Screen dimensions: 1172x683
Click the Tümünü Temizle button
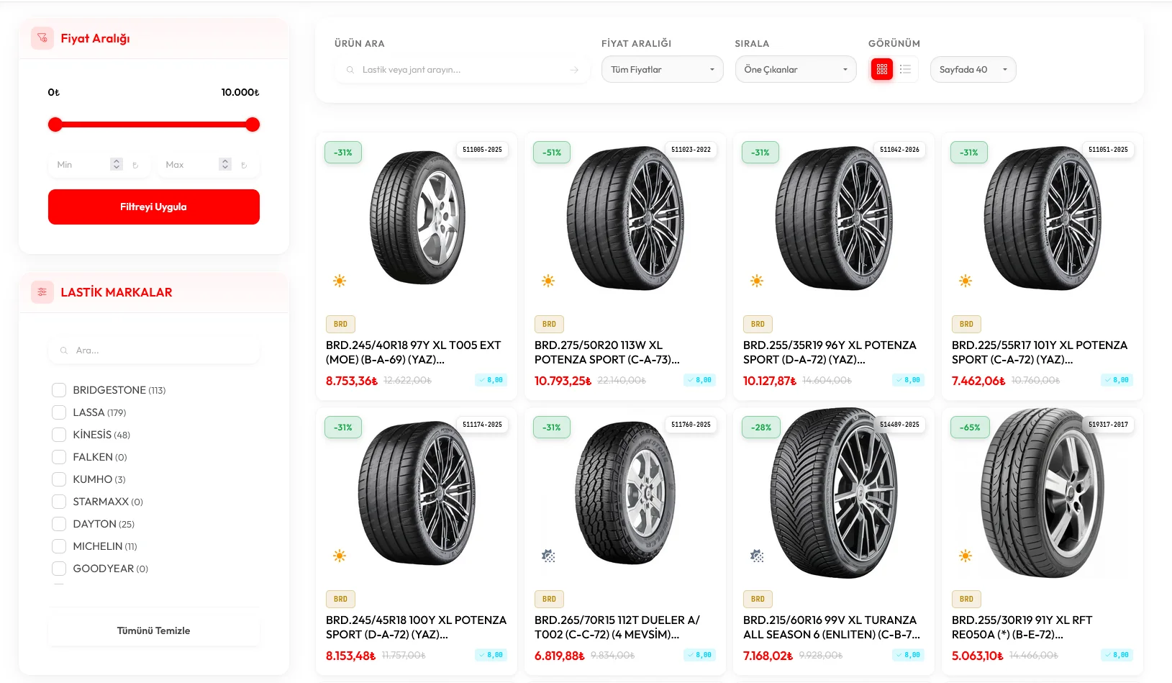(x=154, y=630)
